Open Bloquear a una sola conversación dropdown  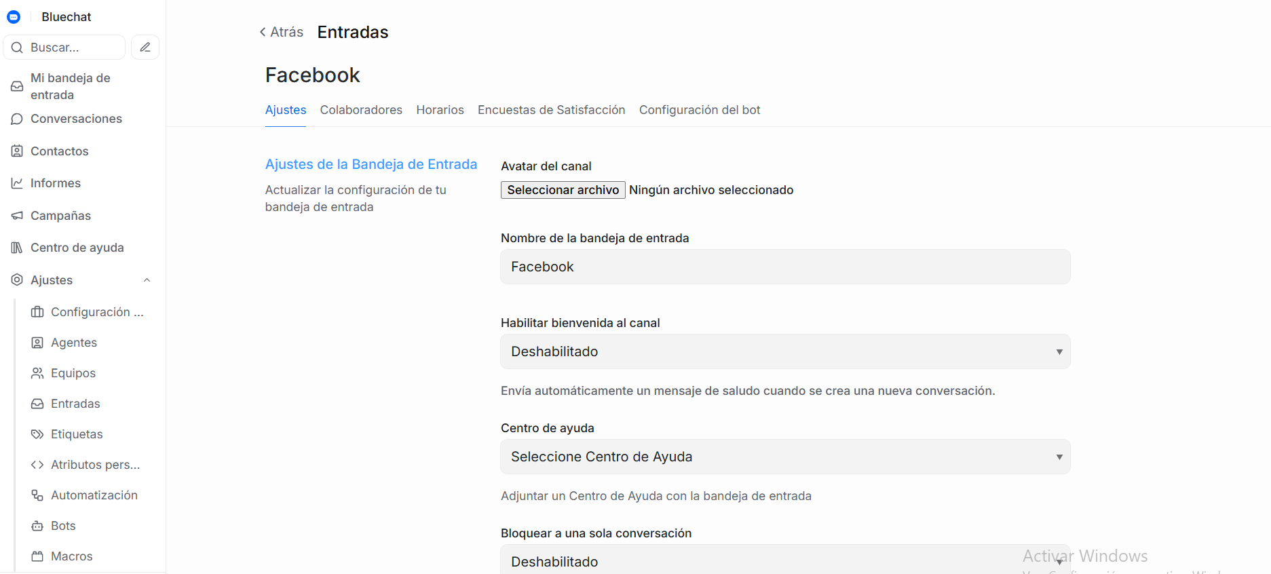(785, 561)
